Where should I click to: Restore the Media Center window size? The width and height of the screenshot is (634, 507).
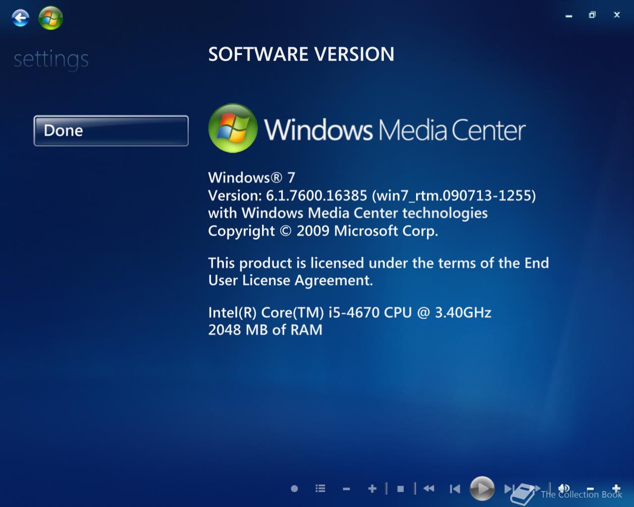point(592,15)
